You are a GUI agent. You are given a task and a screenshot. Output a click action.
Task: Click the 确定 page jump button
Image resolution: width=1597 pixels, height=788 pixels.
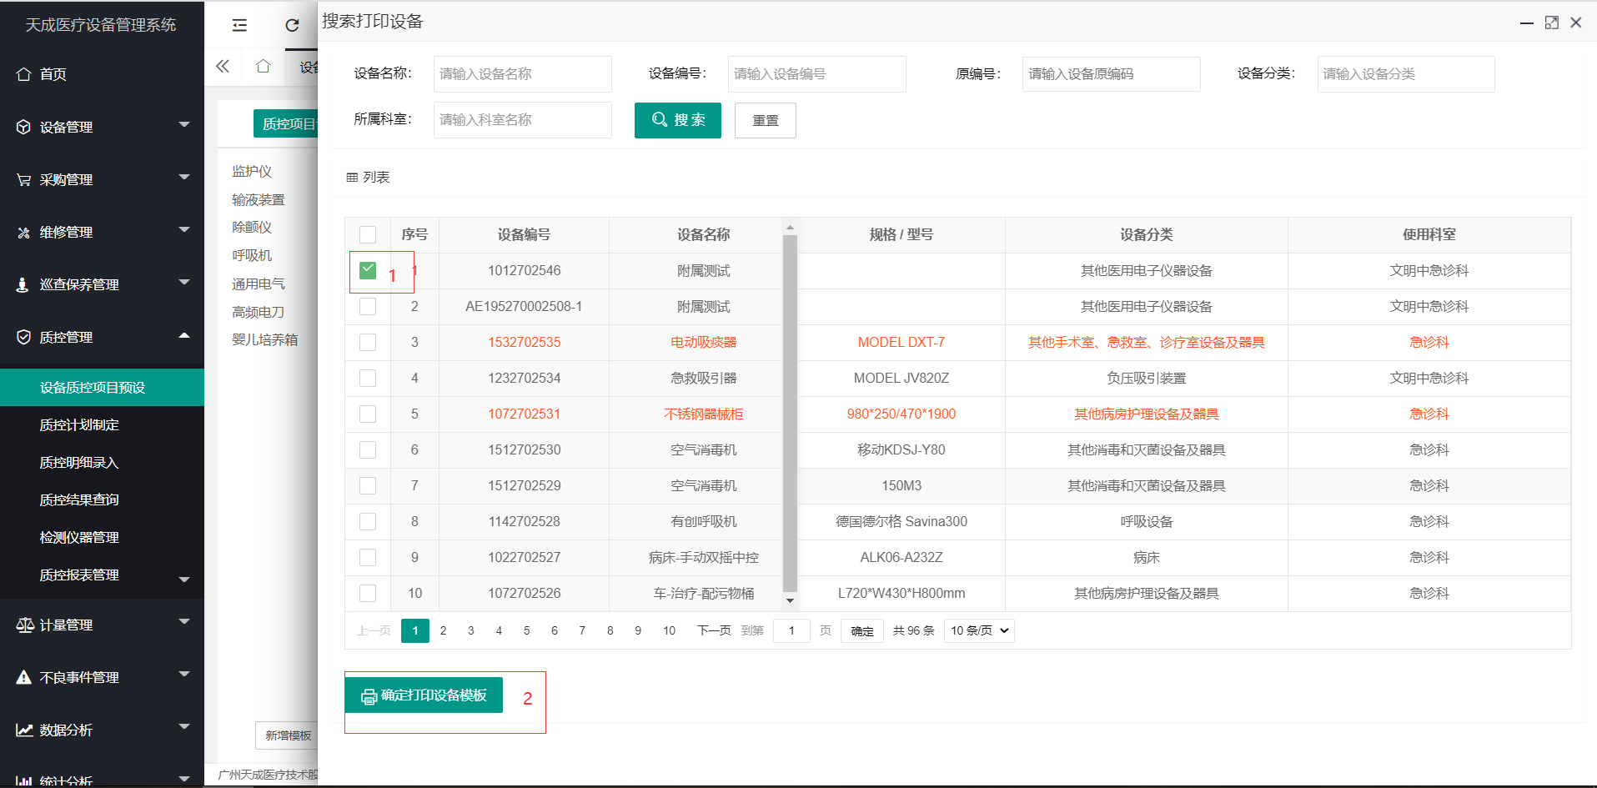[862, 630]
